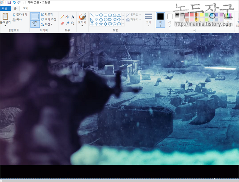Choose the Hexagon shape
Screen dimensions: 239x182
tap(105, 20)
